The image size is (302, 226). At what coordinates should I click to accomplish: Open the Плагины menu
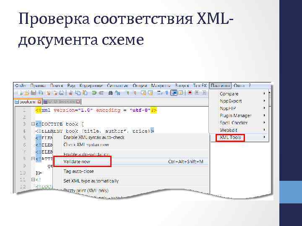tap(220, 85)
